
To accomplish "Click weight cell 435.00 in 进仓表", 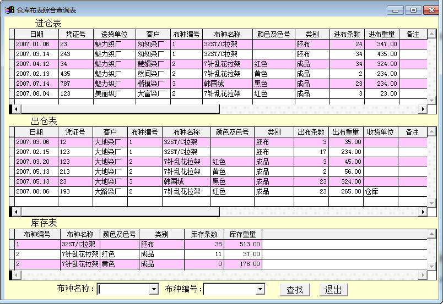I will point(381,54).
